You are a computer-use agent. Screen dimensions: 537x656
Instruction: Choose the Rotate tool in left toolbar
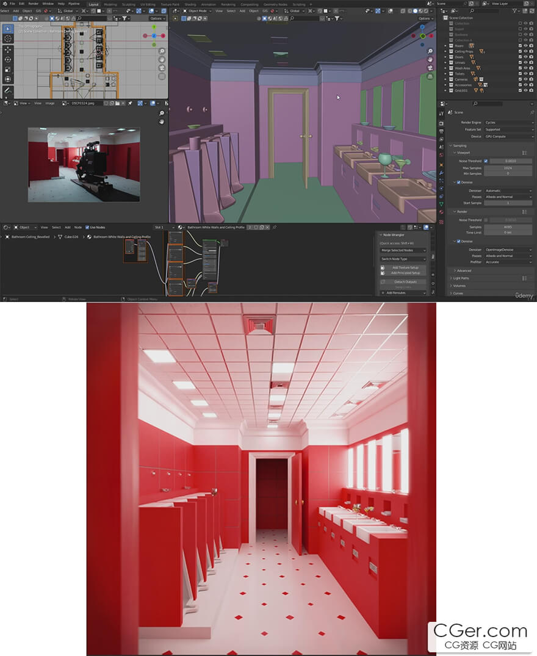tap(8, 59)
